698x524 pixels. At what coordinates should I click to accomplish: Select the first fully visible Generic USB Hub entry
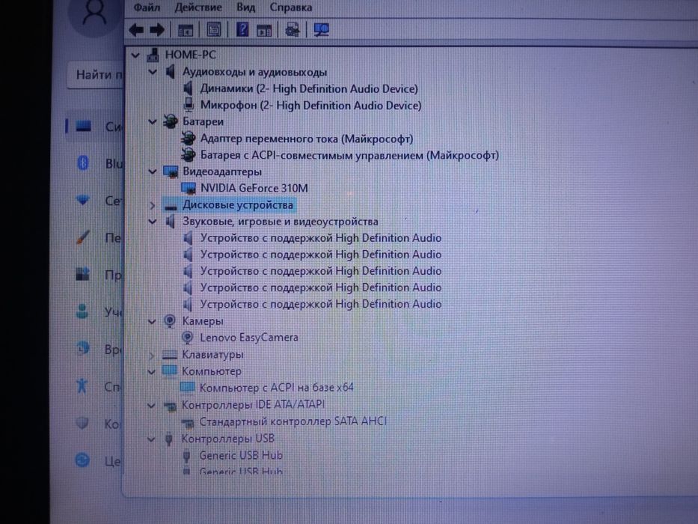tap(241, 455)
